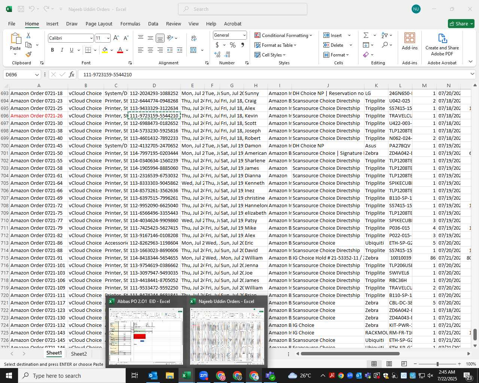479x383 pixels.
Task: Toggle Underline formatting
Action: [71, 50]
